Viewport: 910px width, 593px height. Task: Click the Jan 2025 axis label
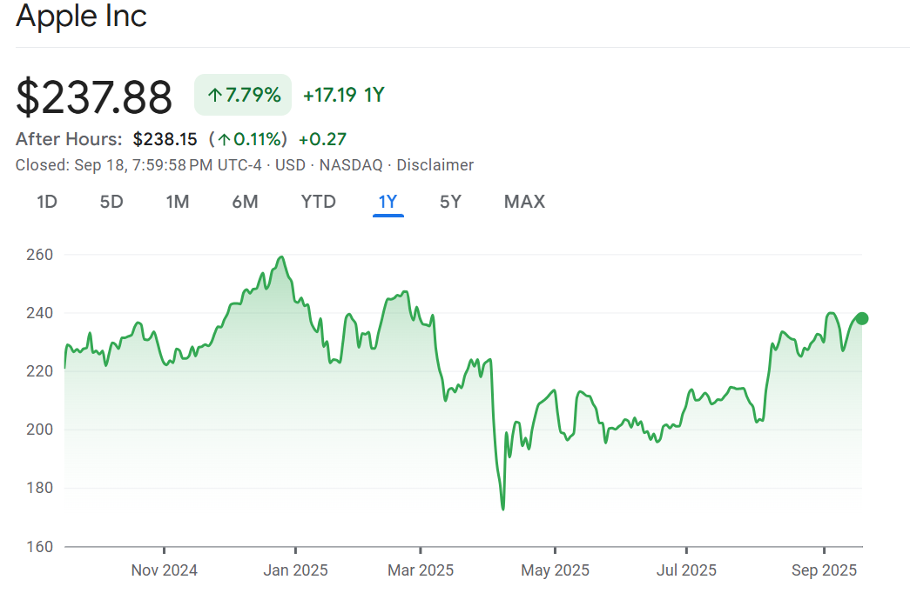(x=295, y=570)
